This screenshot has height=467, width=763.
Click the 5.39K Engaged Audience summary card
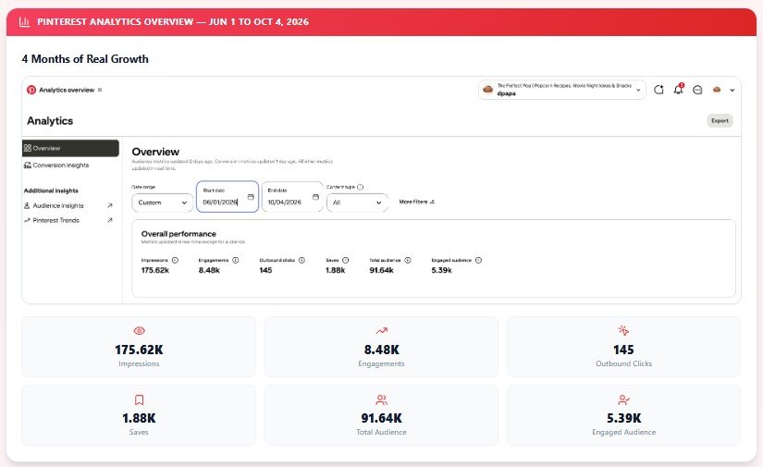pos(624,415)
